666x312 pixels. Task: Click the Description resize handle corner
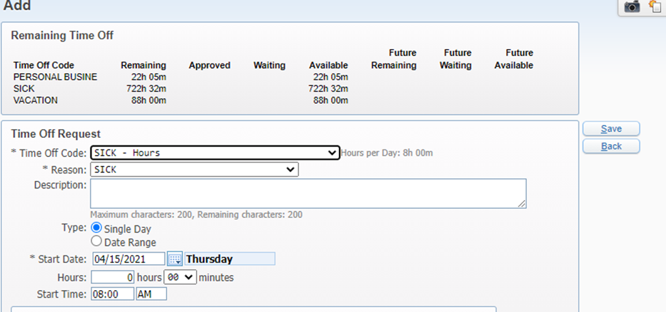[x=522, y=204]
